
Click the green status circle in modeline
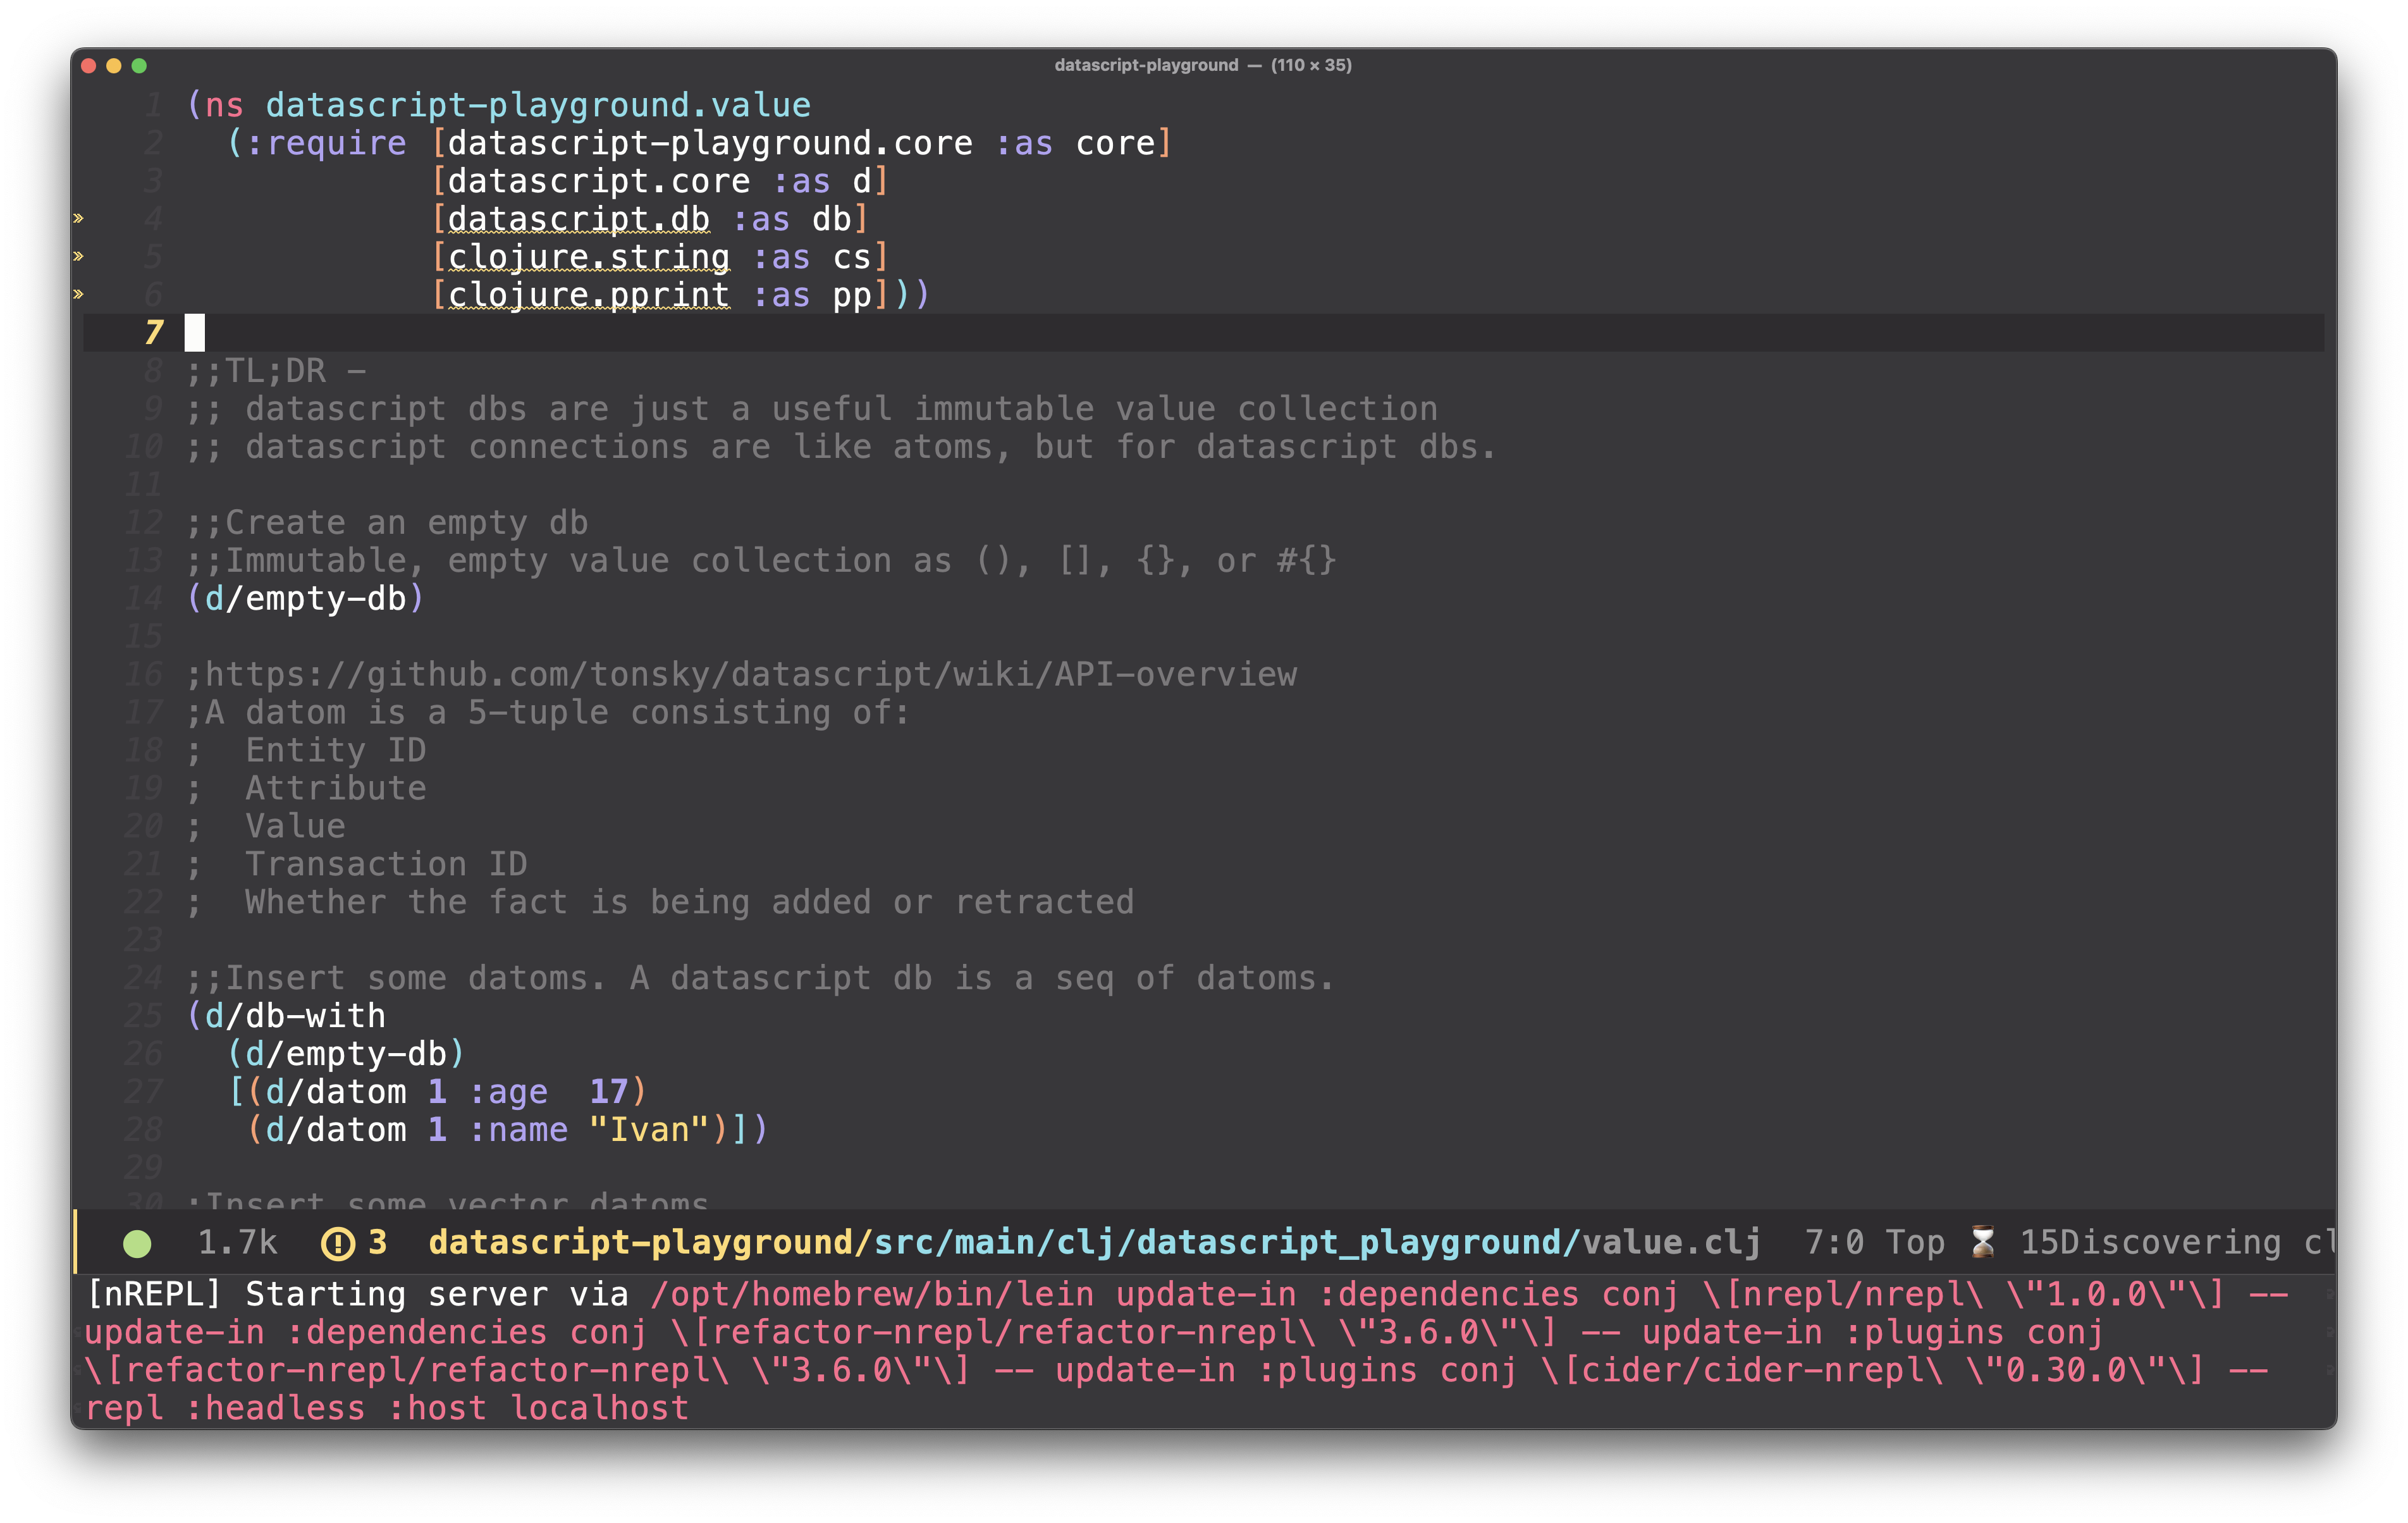(137, 1243)
